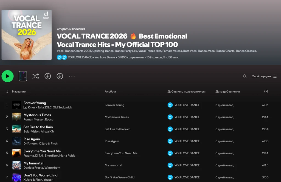This screenshot has width=281, height=182.
Task: Click track number 3 in the list
Action: point(7,129)
